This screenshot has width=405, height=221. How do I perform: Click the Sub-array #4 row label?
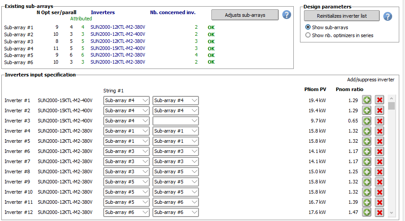pos(19,49)
